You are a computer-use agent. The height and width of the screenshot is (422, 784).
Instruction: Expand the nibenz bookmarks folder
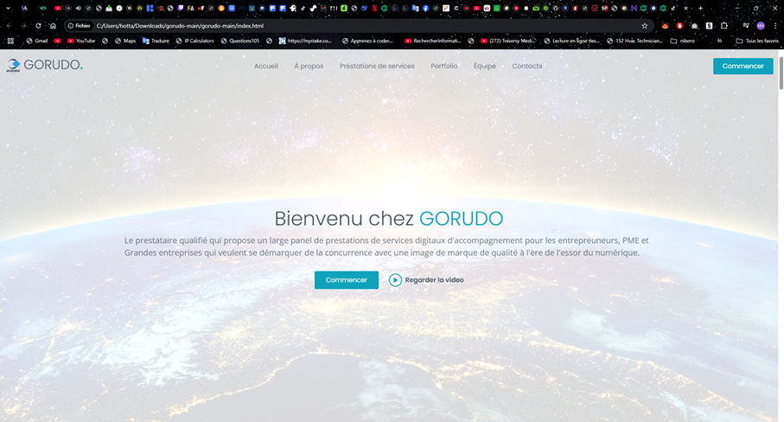683,41
